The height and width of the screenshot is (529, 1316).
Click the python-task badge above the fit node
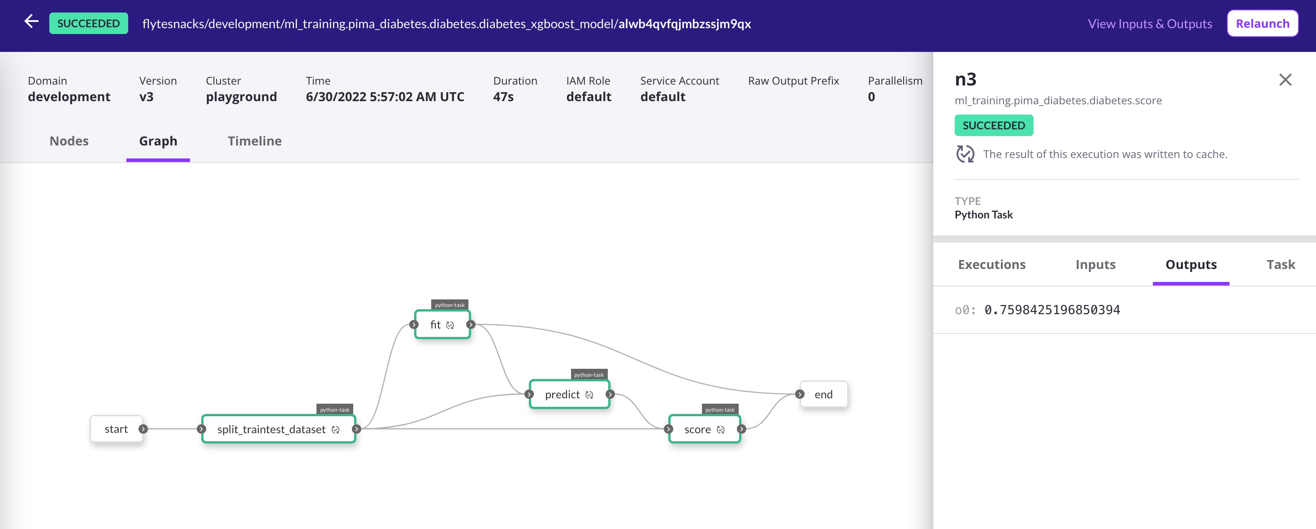(x=450, y=305)
